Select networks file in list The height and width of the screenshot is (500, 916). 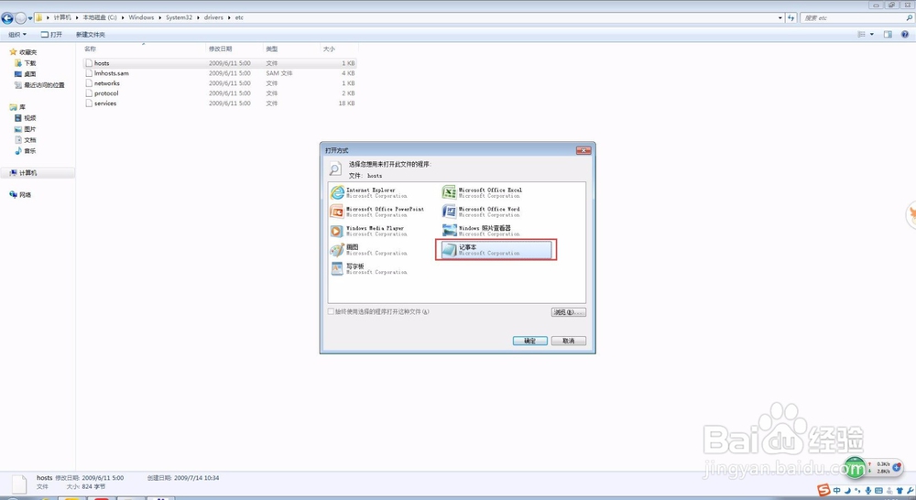(220, 83)
